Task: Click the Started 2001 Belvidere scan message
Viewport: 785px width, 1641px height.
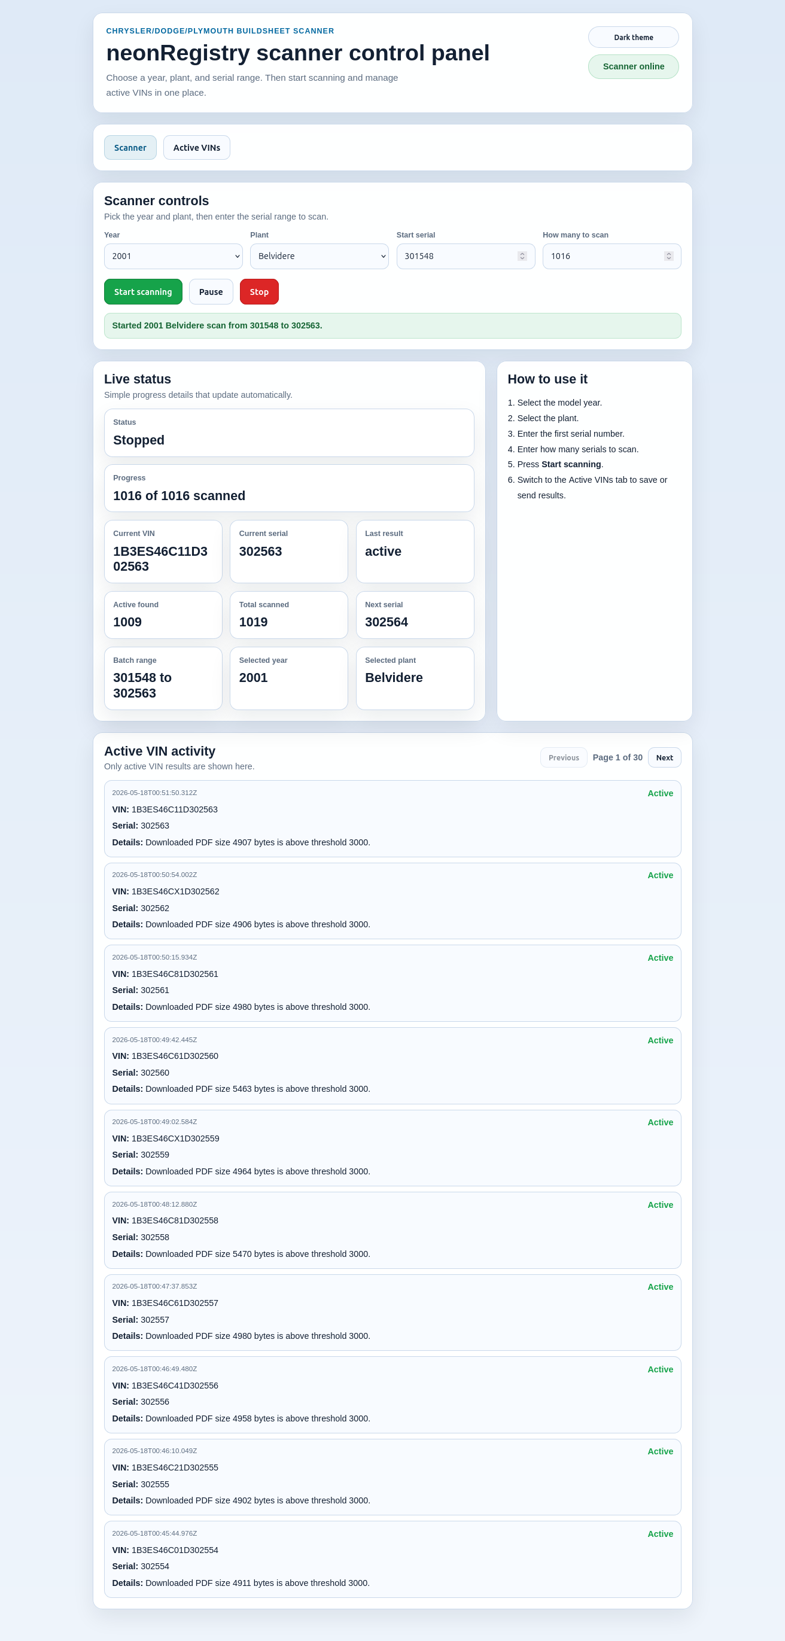Action: pyautogui.click(x=392, y=325)
